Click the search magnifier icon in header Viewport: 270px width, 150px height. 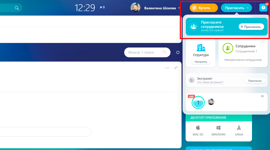tap(17, 8)
